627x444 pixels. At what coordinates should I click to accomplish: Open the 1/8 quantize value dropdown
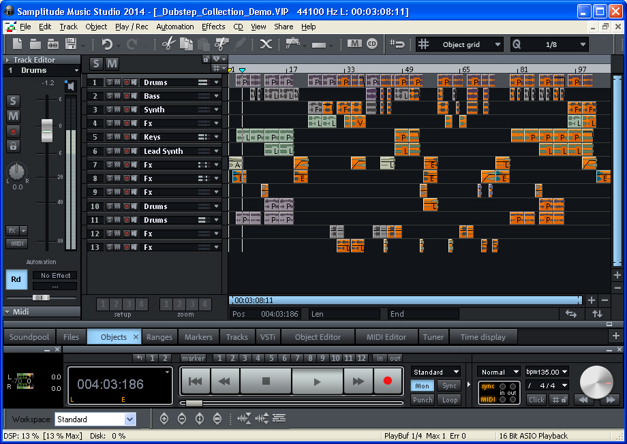pos(583,44)
